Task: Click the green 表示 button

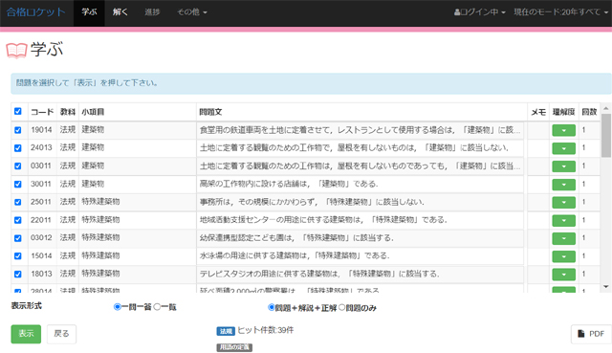Action: coord(26,334)
